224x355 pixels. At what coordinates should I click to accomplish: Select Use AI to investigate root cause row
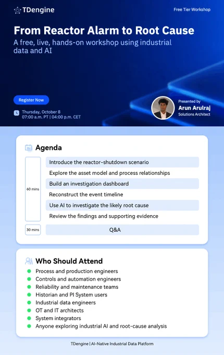coord(122,205)
